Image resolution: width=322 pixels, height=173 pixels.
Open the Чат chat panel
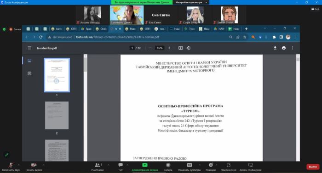point(121,167)
